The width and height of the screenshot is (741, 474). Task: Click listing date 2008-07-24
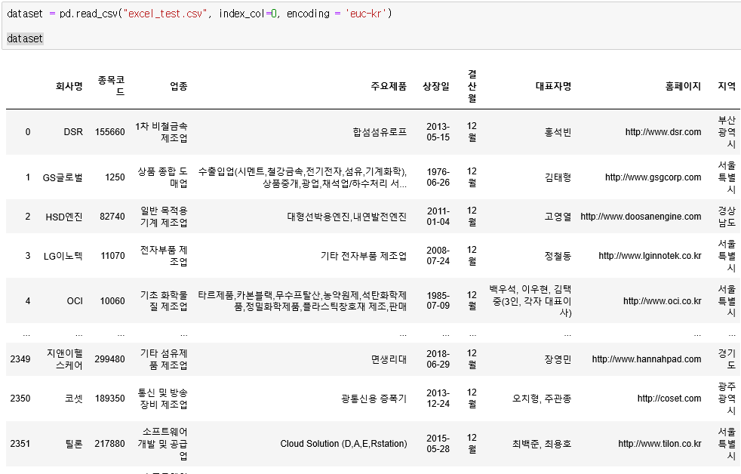pyautogui.click(x=438, y=256)
